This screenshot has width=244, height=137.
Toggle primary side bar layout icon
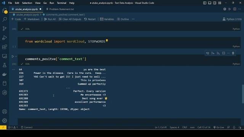pyautogui.click(x=205, y=3)
